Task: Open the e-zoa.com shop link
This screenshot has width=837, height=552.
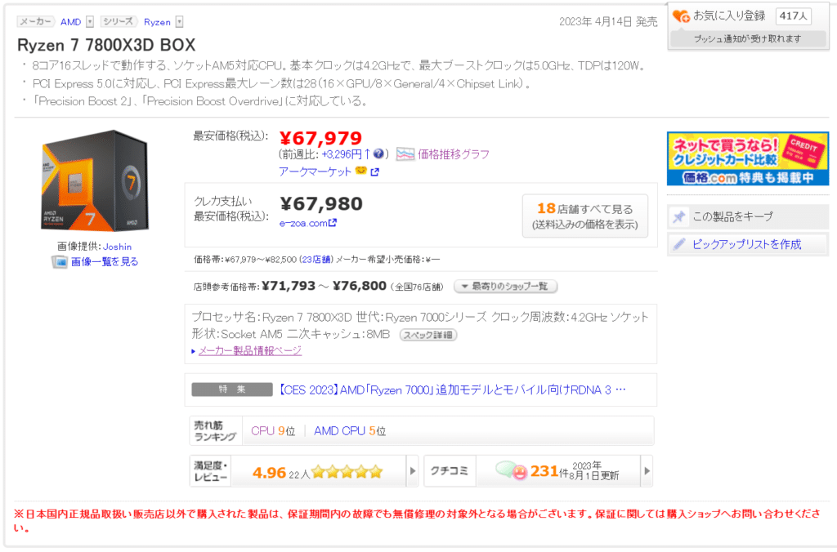Action: click(303, 224)
